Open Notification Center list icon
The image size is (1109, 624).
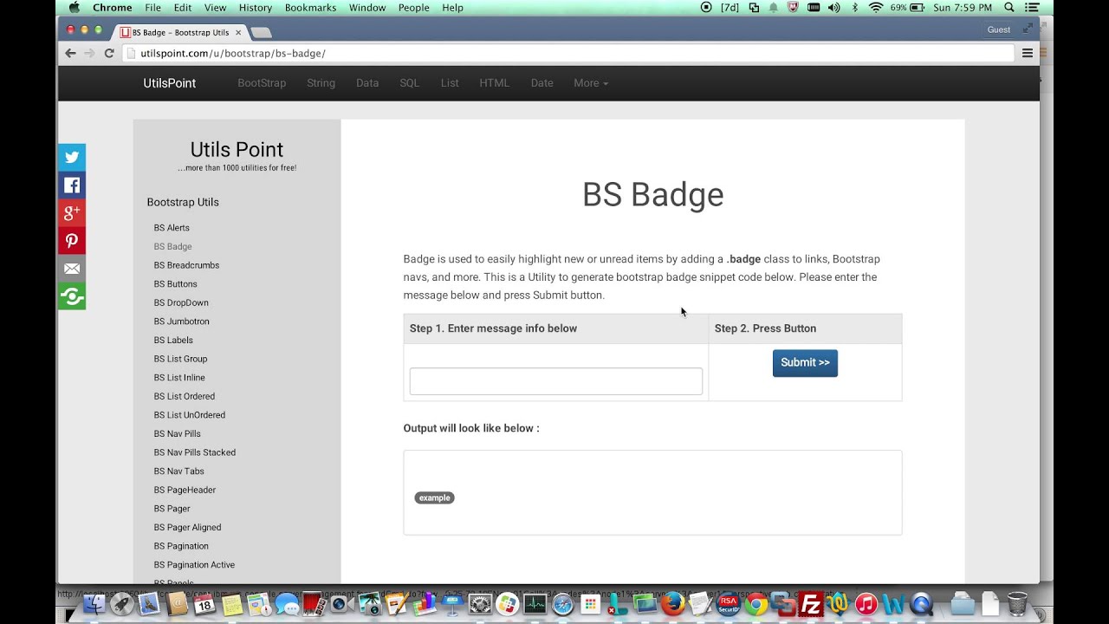[x=1031, y=7]
